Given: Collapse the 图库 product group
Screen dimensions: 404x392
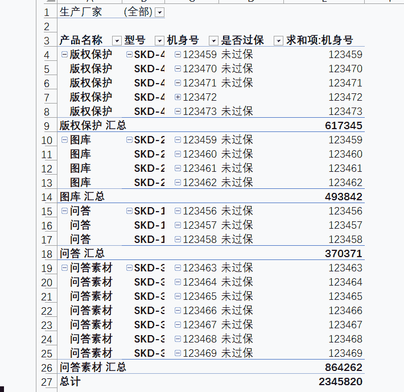Looking at the screenshot, I should click(64, 139).
